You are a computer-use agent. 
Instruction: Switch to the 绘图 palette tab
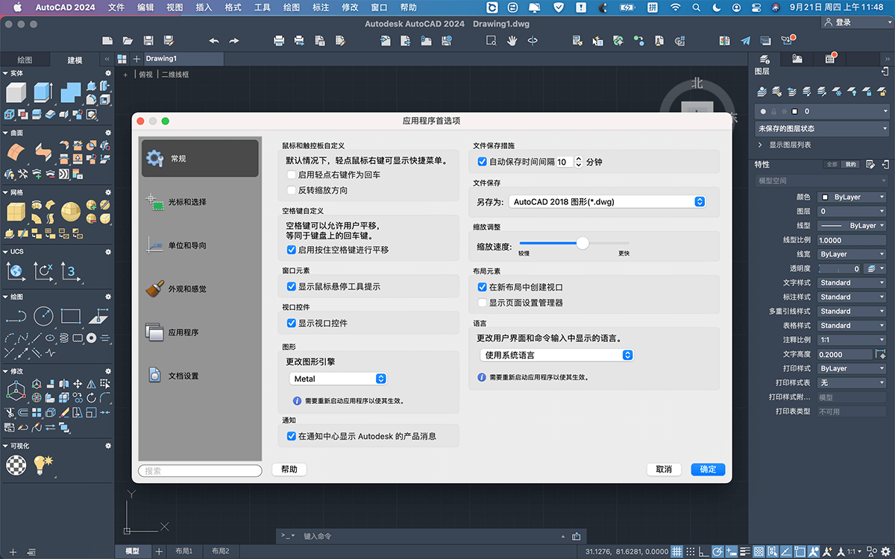(25, 60)
